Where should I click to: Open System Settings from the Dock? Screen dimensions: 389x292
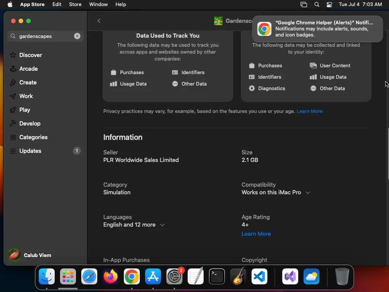[x=174, y=276]
